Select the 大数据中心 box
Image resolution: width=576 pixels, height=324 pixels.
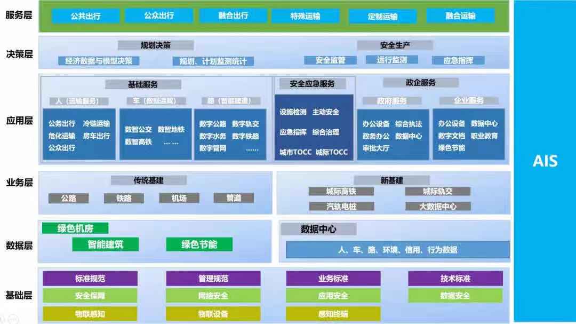coord(437,206)
